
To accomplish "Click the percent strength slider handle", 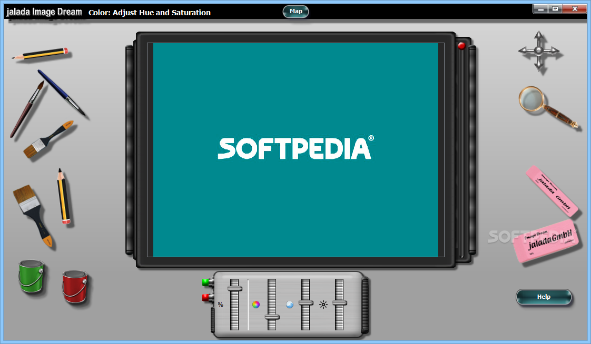I will click(x=234, y=288).
